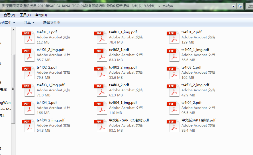Expand the 共享 dropdown in toolbar
The image size is (253, 155).
pos(29,22)
